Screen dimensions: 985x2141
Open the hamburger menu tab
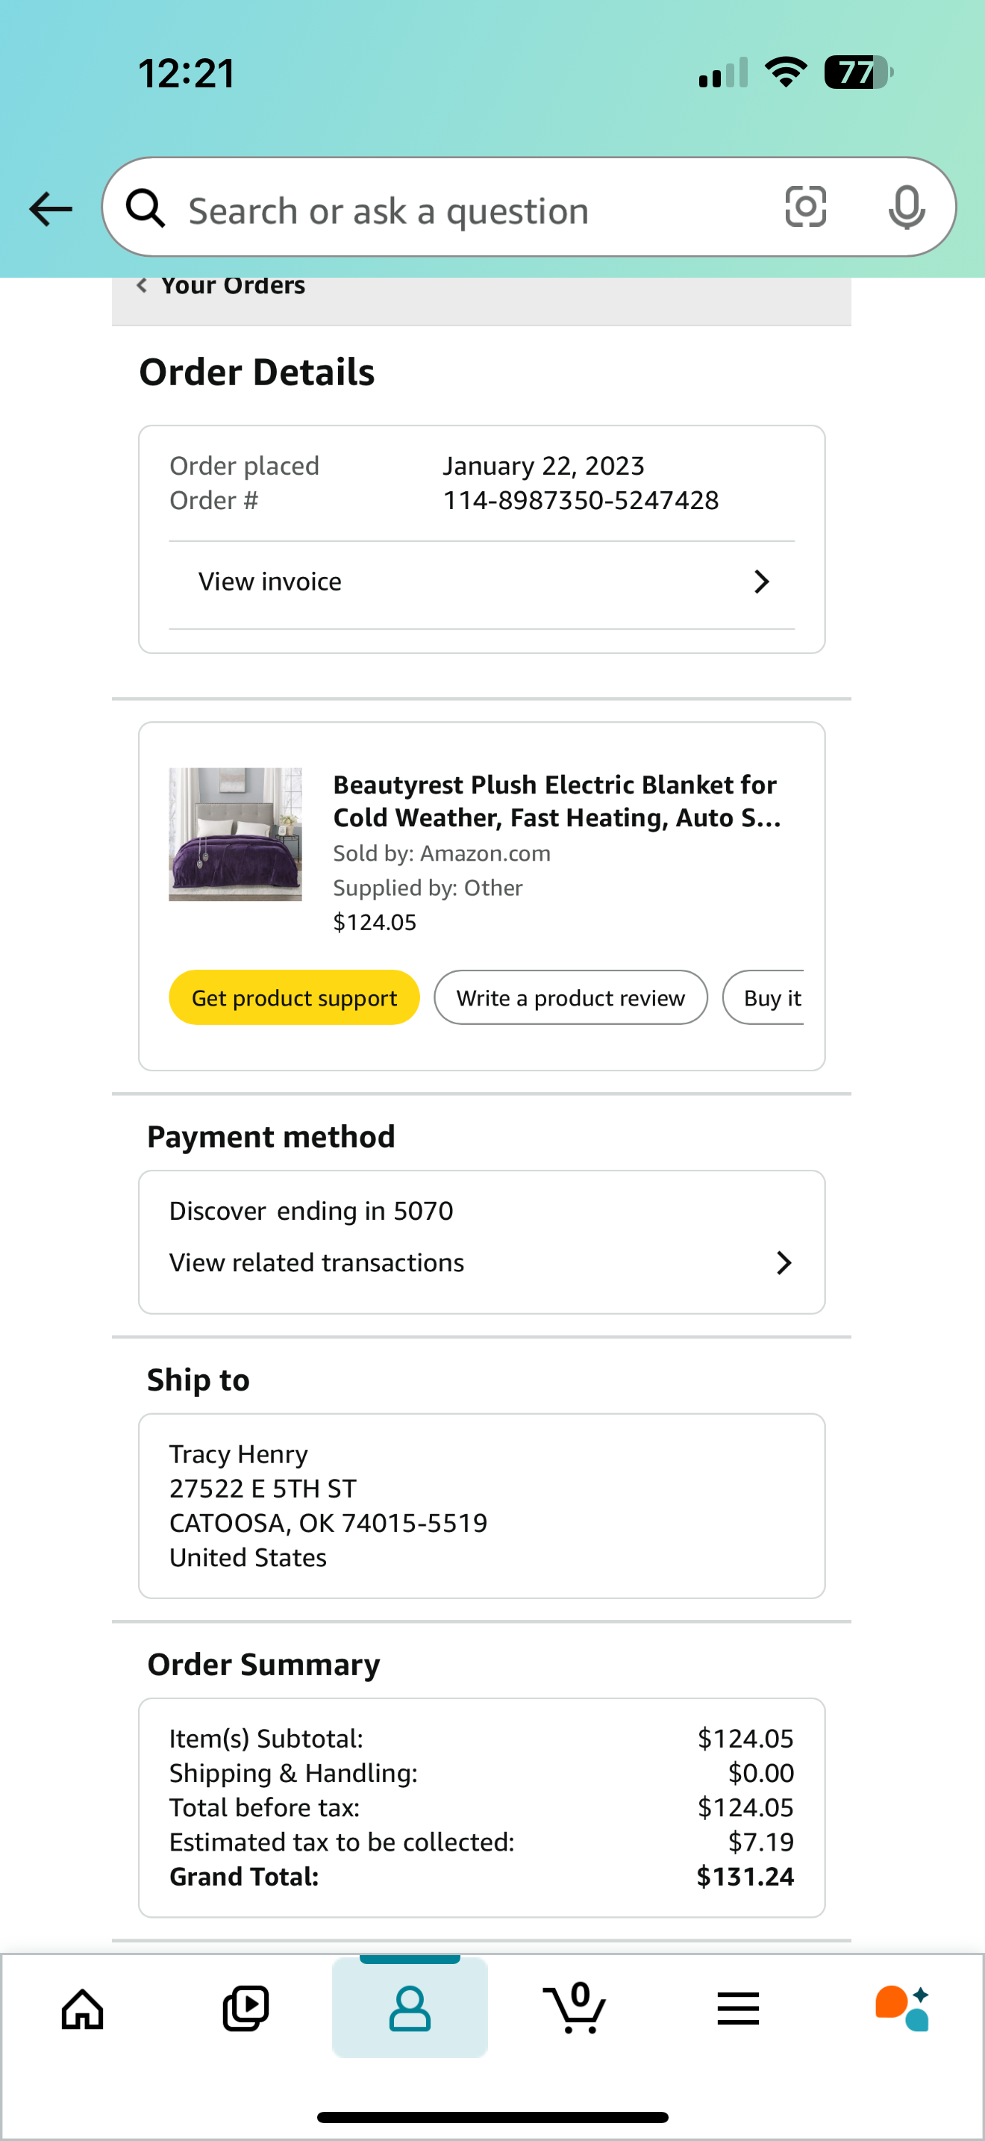coord(738,2008)
